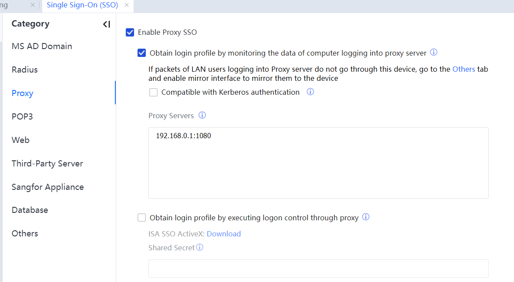This screenshot has height=282, width=514.
Task: Check obtain login profile by executing logon control
Action: coord(141,217)
